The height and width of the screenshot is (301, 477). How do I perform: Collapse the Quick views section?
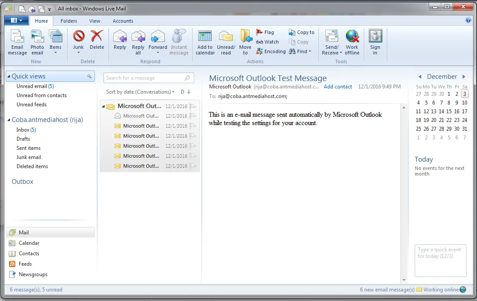pos(9,76)
